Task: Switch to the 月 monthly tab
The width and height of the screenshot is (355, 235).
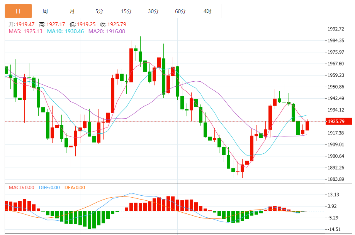Action: [72, 11]
